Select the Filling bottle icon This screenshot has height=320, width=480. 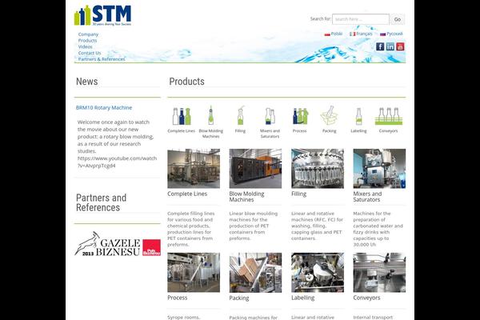click(240, 115)
